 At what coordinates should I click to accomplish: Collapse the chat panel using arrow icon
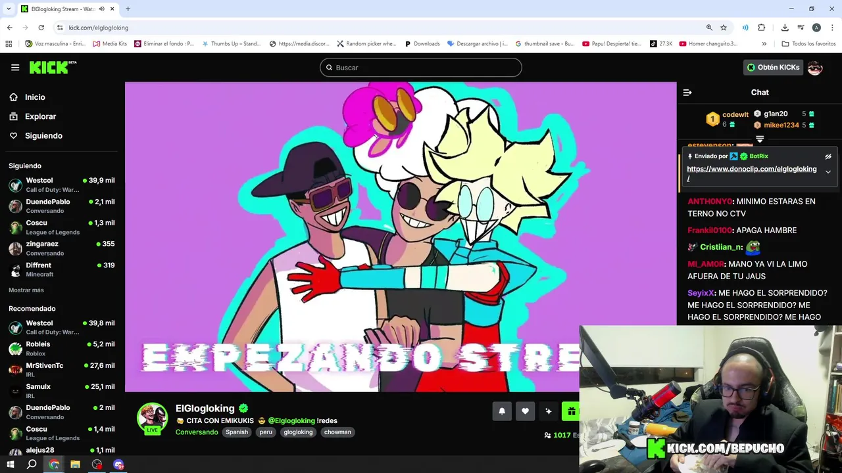pyautogui.click(x=687, y=93)
